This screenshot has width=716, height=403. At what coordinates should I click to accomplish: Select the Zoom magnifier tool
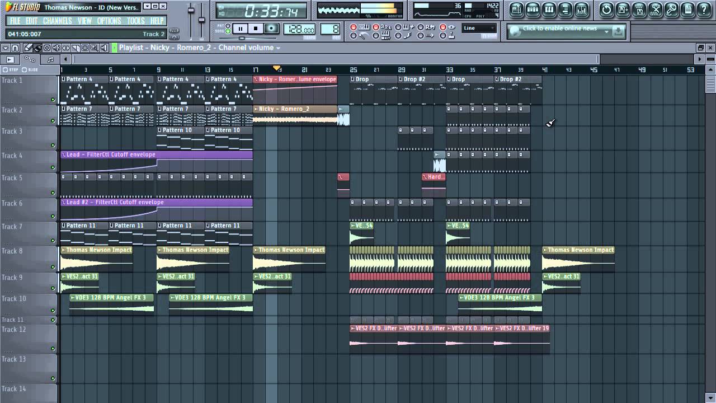point(94,48)
